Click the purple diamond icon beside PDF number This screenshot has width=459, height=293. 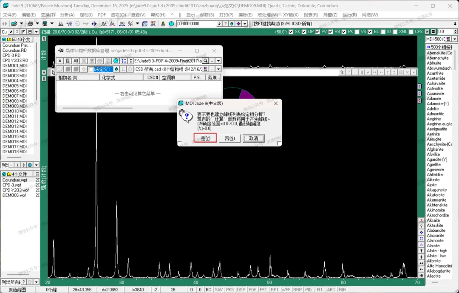tap(238, 24)
